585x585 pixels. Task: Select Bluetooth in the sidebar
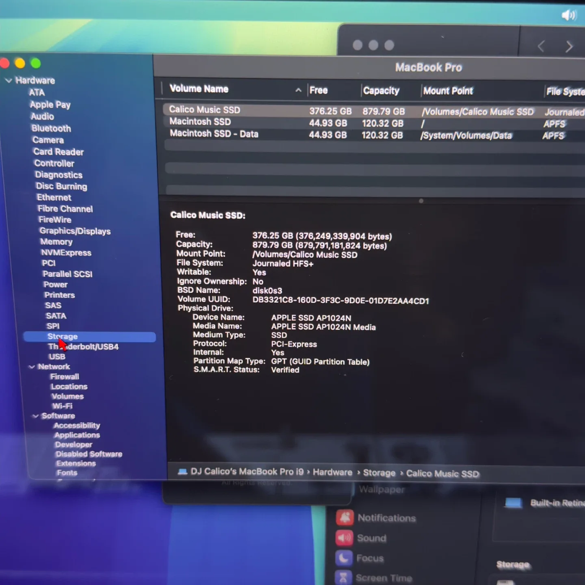[51, 128]
